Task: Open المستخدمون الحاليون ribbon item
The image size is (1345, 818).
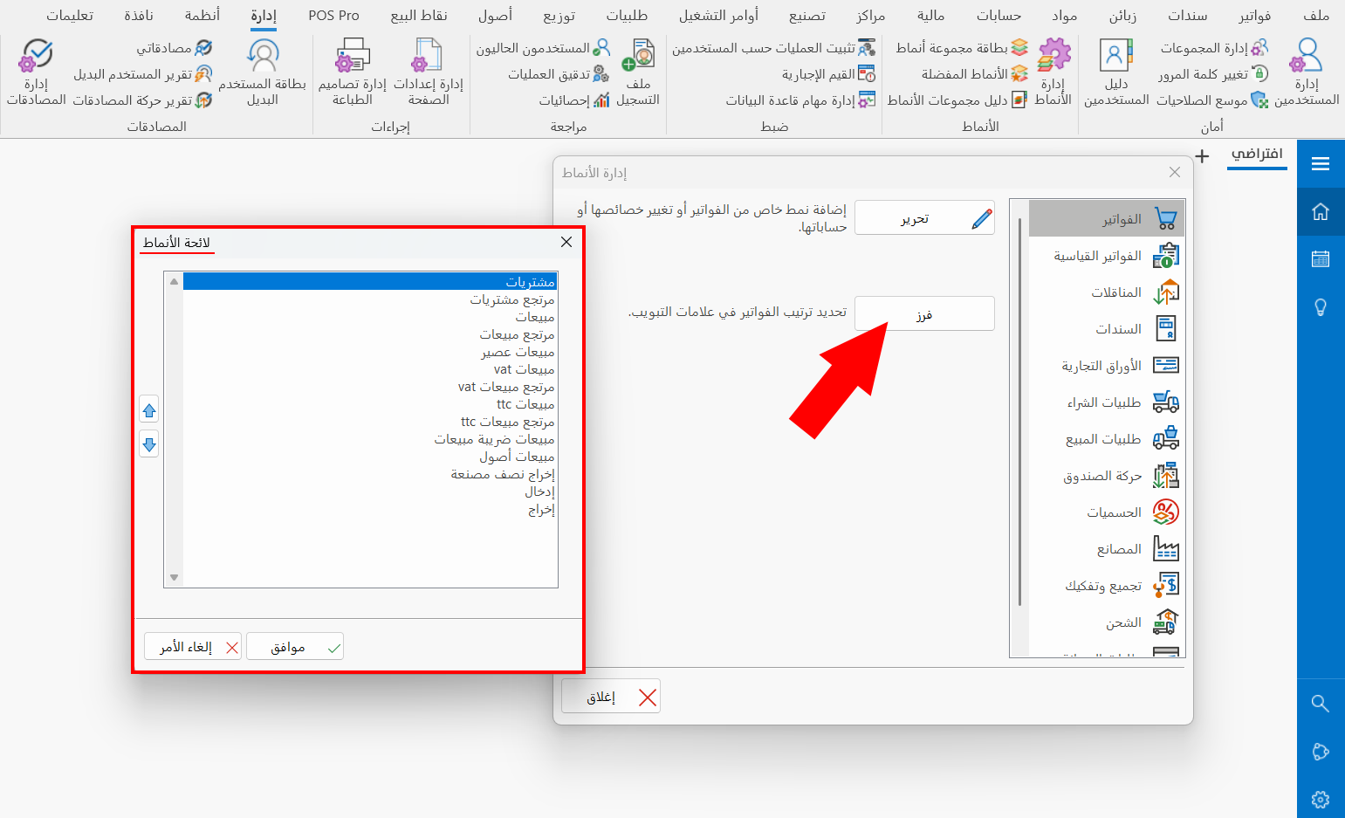Action: [543, 48]
